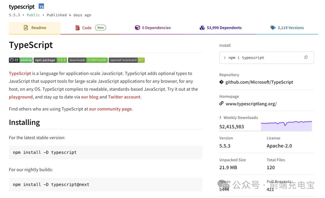Click the npm install -D typescript code block
325x198 pixels.
[106, 153]
